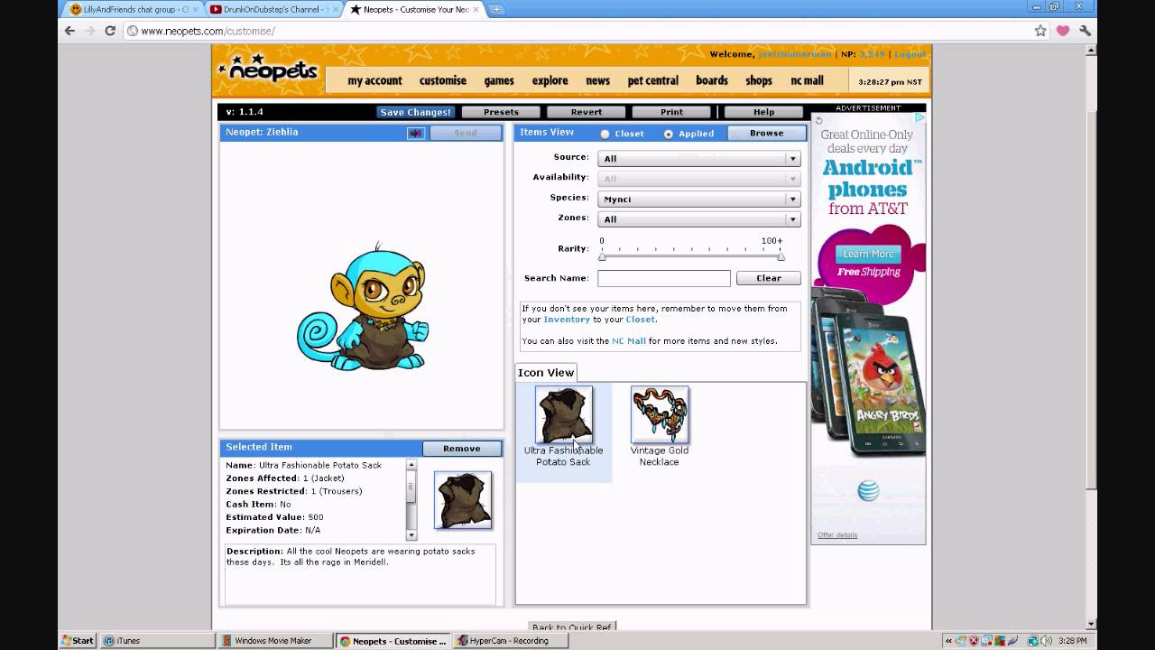Select the Vintage Gold Necklace icon

[x=660, y=414]
